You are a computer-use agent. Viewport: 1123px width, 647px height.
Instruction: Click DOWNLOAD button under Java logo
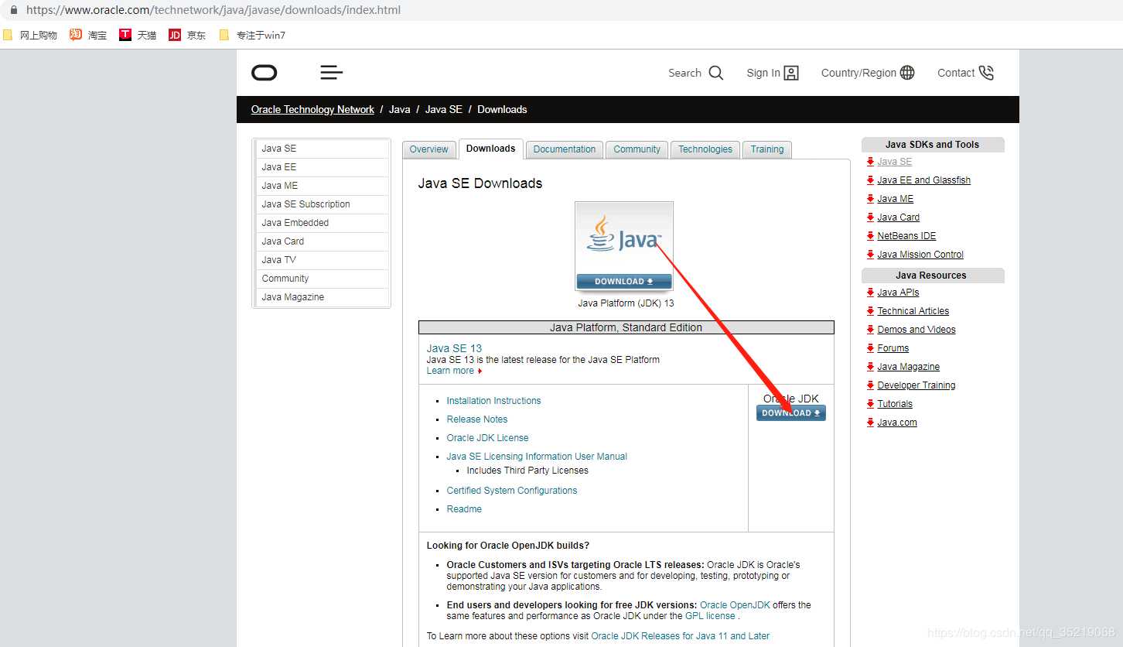624,282
